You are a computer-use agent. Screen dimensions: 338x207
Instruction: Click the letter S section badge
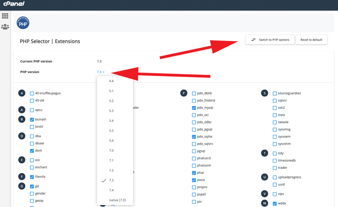click(x=264, y=93)
